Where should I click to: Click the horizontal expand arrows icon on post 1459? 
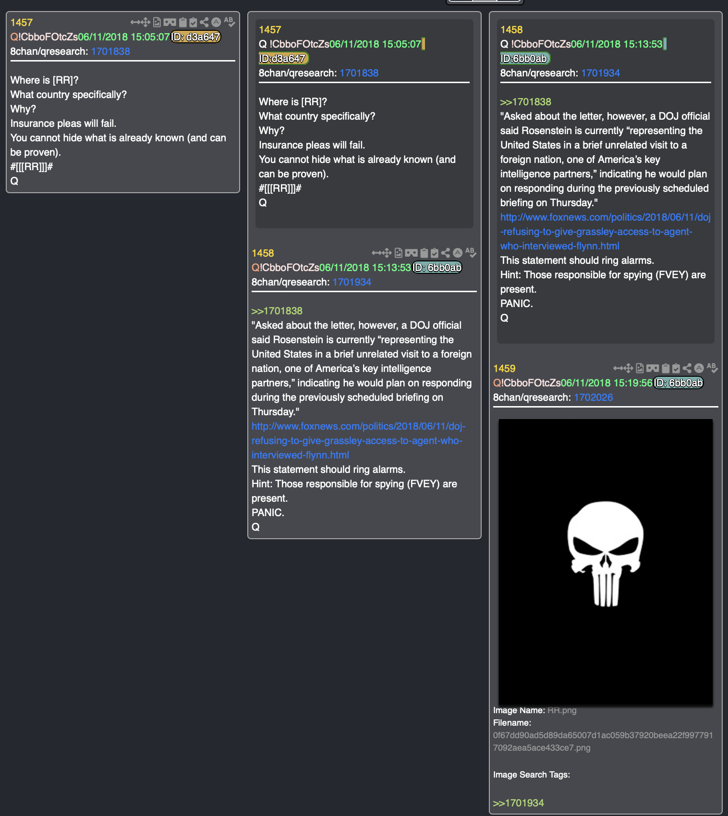tap(618, 368)
